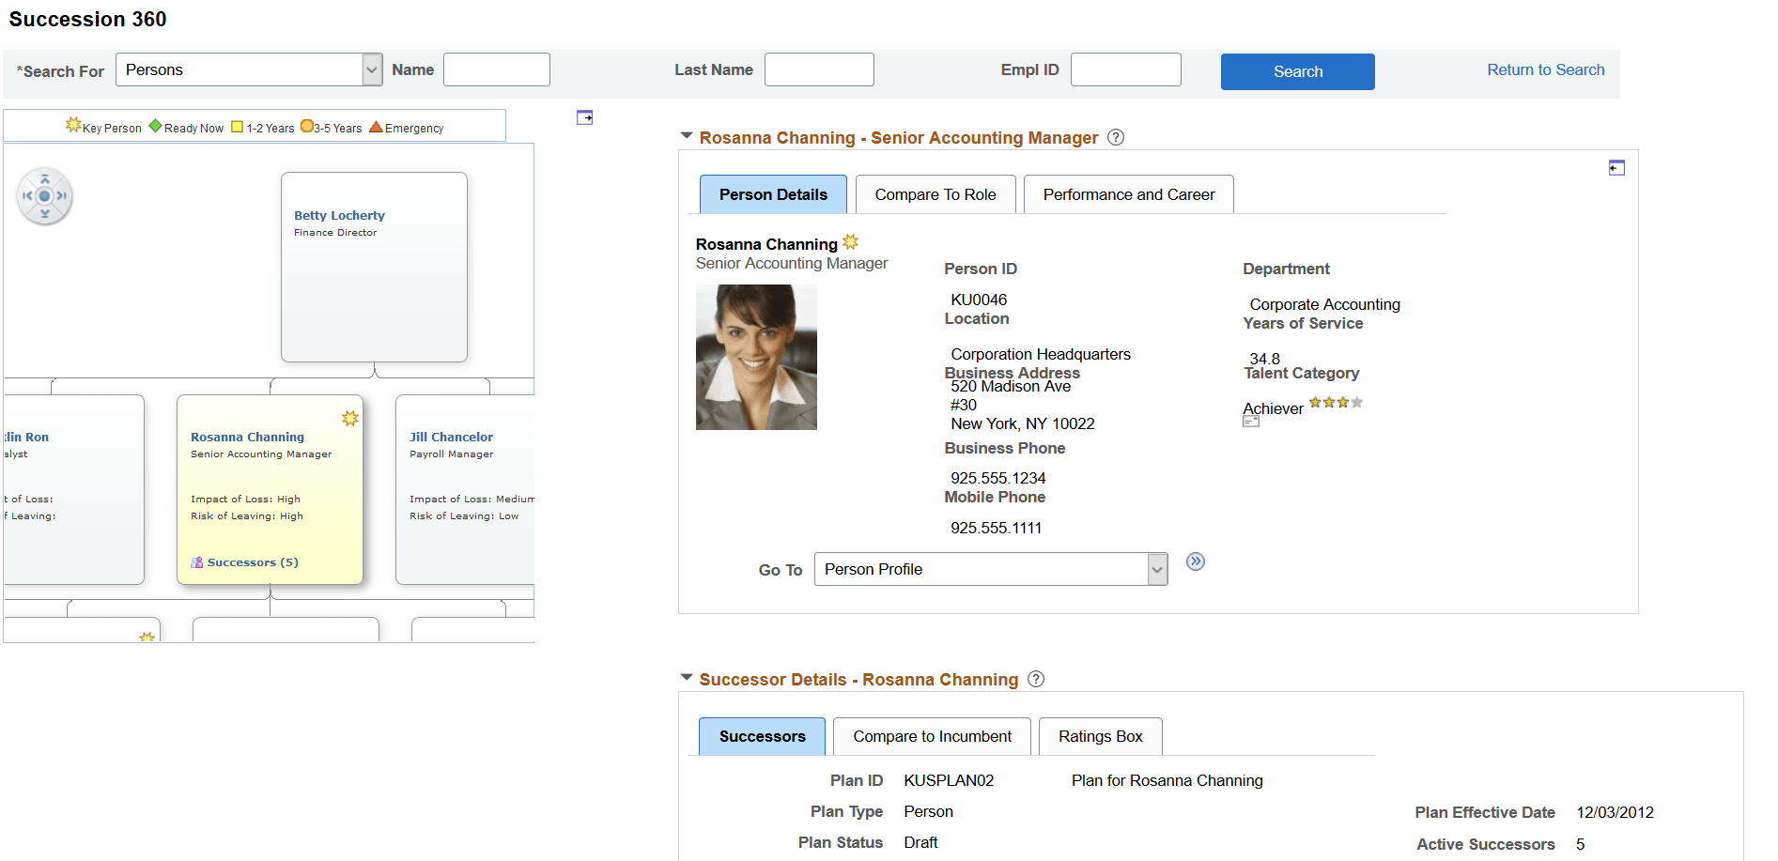Click the blue Search button
The height and width of the screenshot is (861, 1778).
(1298, 71)
